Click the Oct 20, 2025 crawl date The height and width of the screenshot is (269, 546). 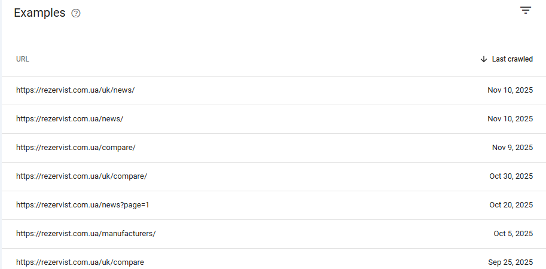(511, 205)
